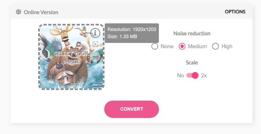Click the Resolution 1920x1200 tooltip line
This screenshot has width=261, height=134.
click(132, 30)
